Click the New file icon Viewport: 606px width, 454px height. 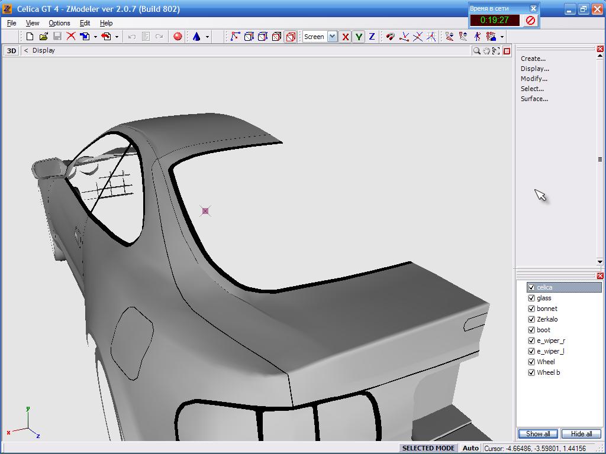pyautogui.click(x=30, y=37)
